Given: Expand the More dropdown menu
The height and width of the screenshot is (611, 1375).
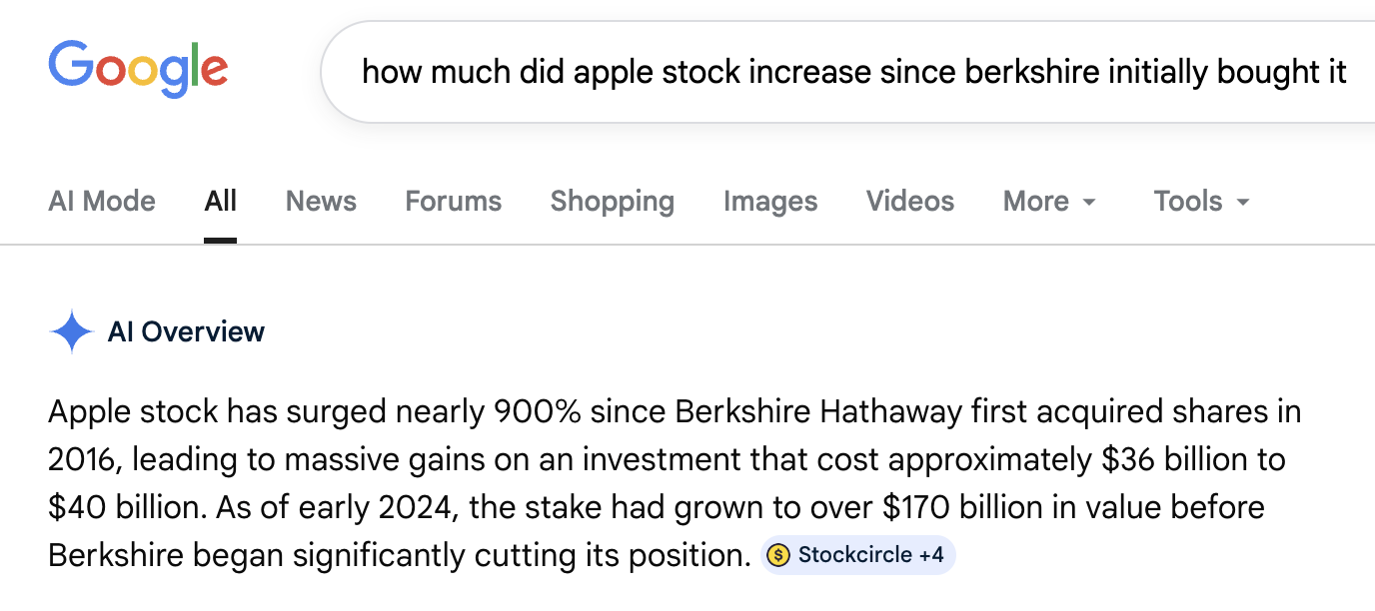Looking at the screenshot, I should pyautogui.click(x=1036, y=202).
